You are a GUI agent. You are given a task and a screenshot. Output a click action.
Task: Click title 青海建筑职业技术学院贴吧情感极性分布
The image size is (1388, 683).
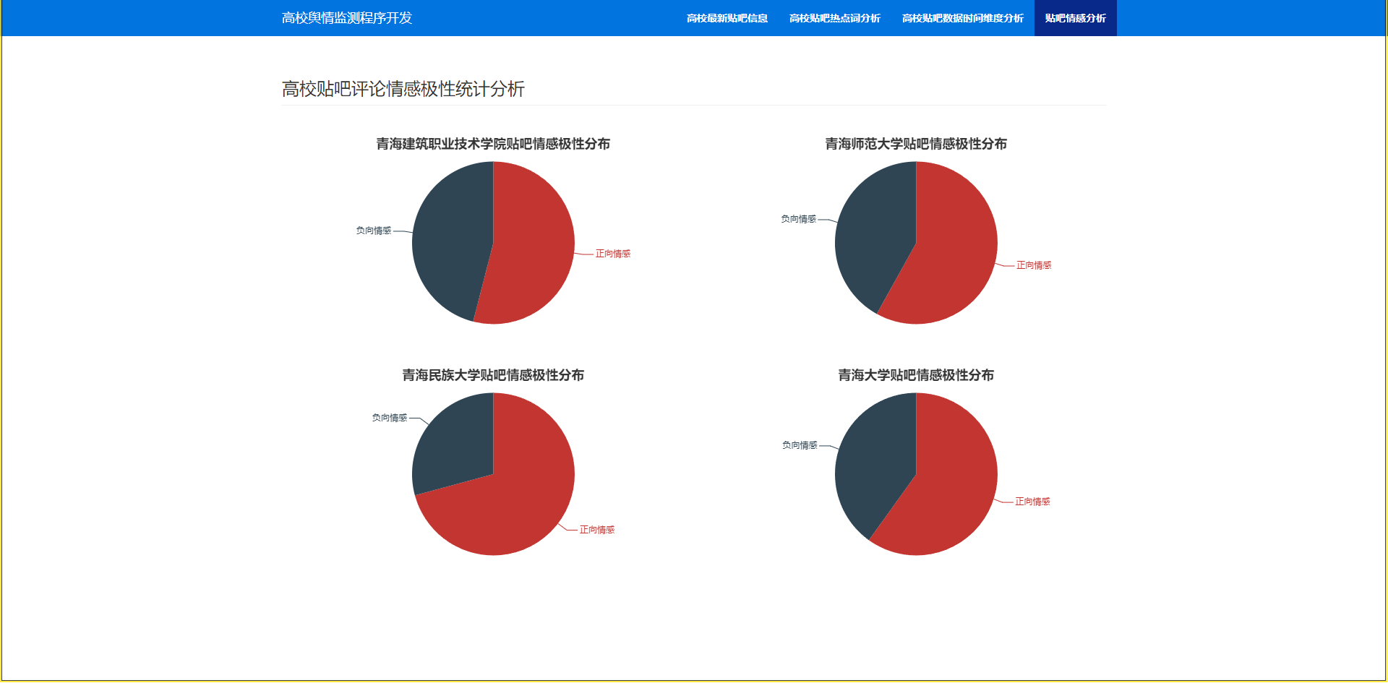[493, 144]
